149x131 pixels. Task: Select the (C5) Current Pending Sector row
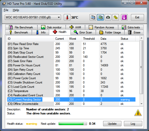coord(71,100)
